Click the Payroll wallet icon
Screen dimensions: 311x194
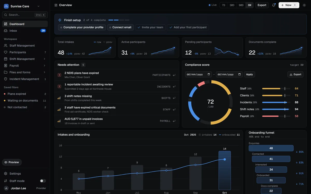(x=6, y=66)
